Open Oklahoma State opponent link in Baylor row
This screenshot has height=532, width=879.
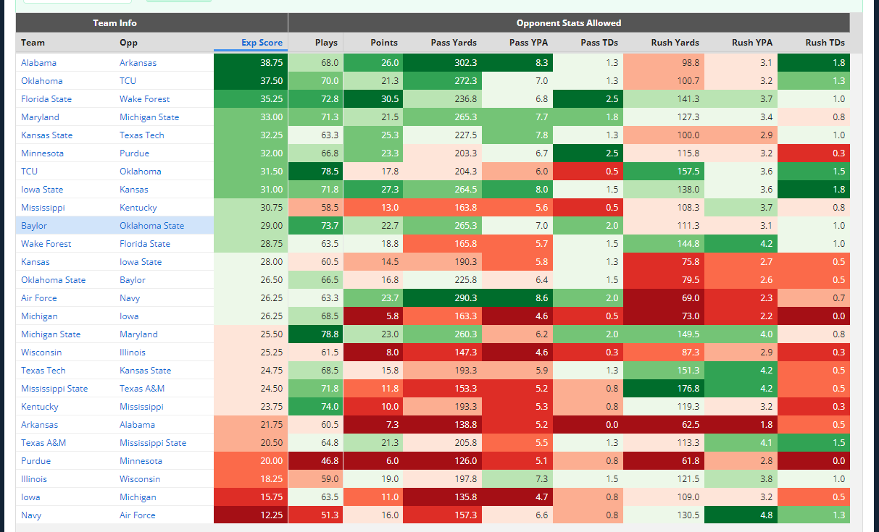[x=151, y=226]
